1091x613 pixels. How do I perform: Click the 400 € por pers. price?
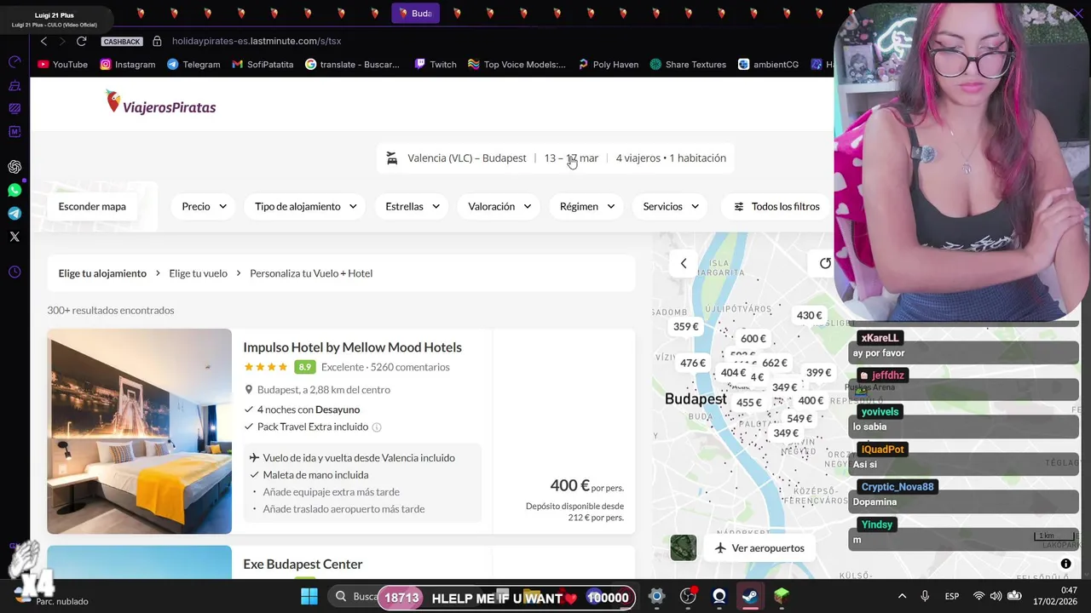586,486
